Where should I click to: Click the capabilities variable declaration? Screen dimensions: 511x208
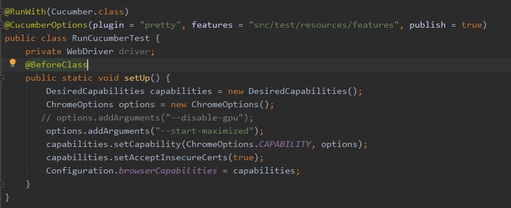coord(181,91)
